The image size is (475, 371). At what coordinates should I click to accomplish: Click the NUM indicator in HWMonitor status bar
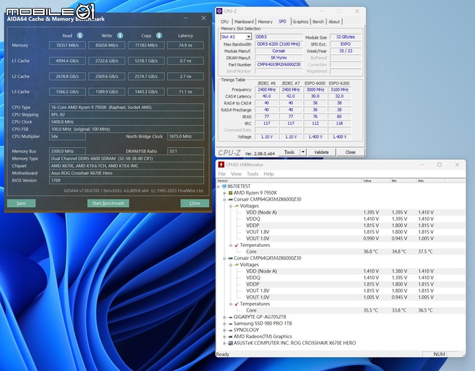[439, 354]
